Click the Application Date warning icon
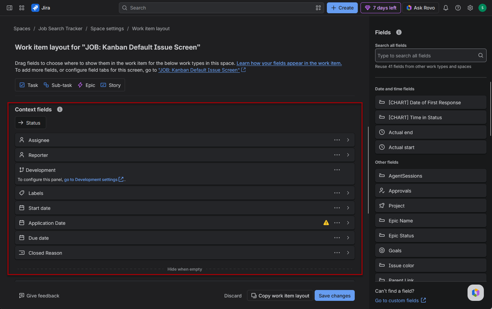The height and width of the screenshot is (309, 492). [326, 223]
